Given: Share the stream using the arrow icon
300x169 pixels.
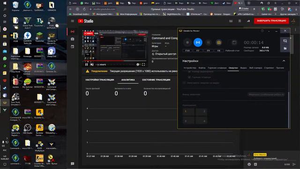Looking at the screenshot, I should click(x=248, y=21).
